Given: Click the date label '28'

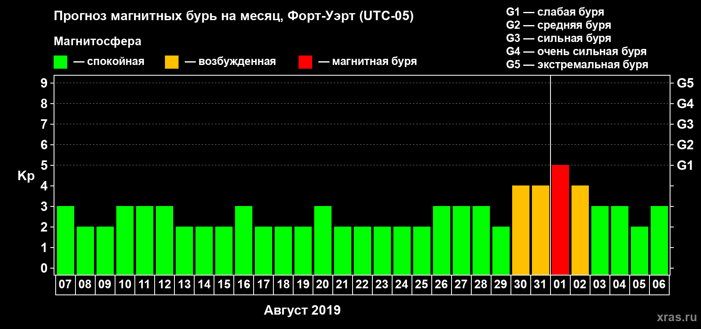Looking at the screenshot, I should (x=481, y=284).
